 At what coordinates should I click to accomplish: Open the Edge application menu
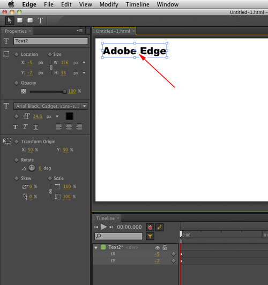pos(29,4)
